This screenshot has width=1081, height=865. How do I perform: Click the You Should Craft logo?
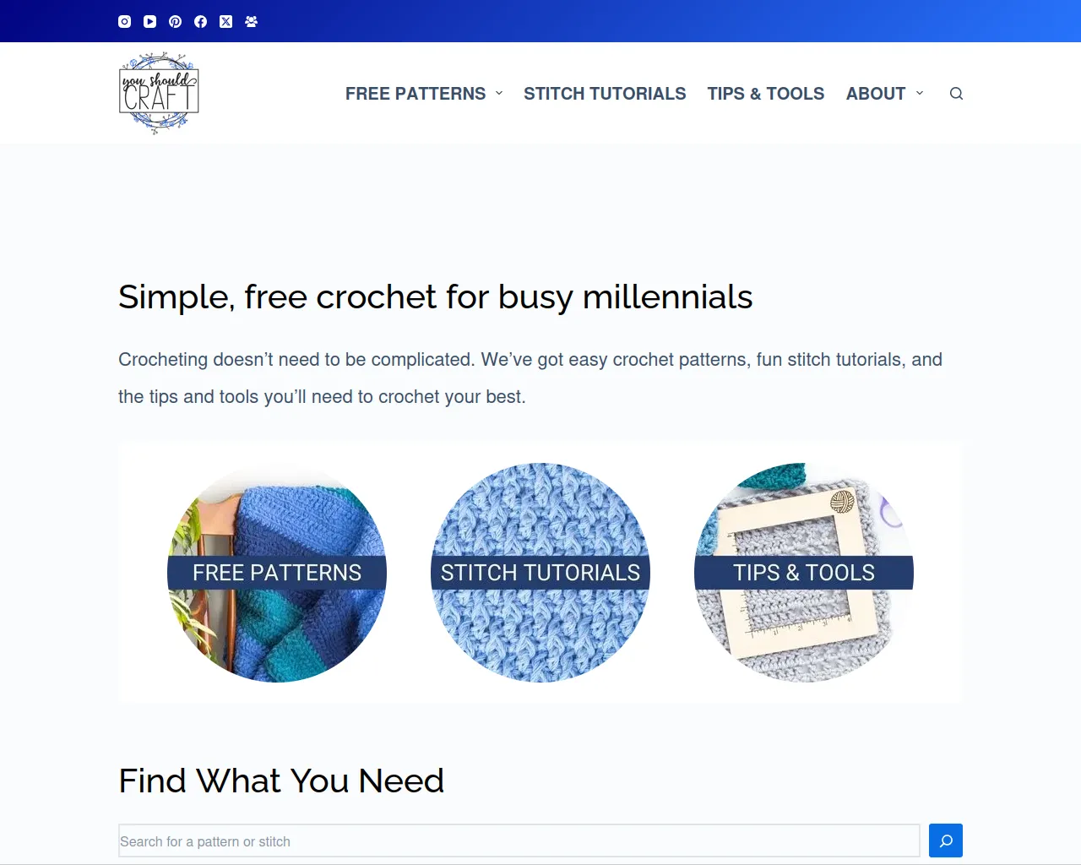tap(159, 93)
